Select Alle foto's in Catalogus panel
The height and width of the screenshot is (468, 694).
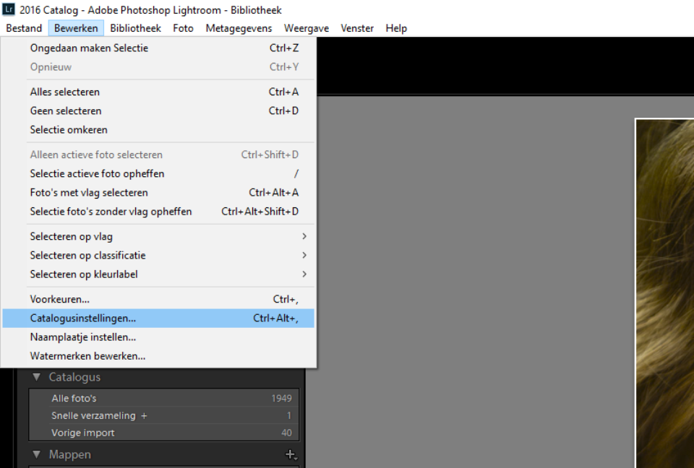click(x=164, y=398)
